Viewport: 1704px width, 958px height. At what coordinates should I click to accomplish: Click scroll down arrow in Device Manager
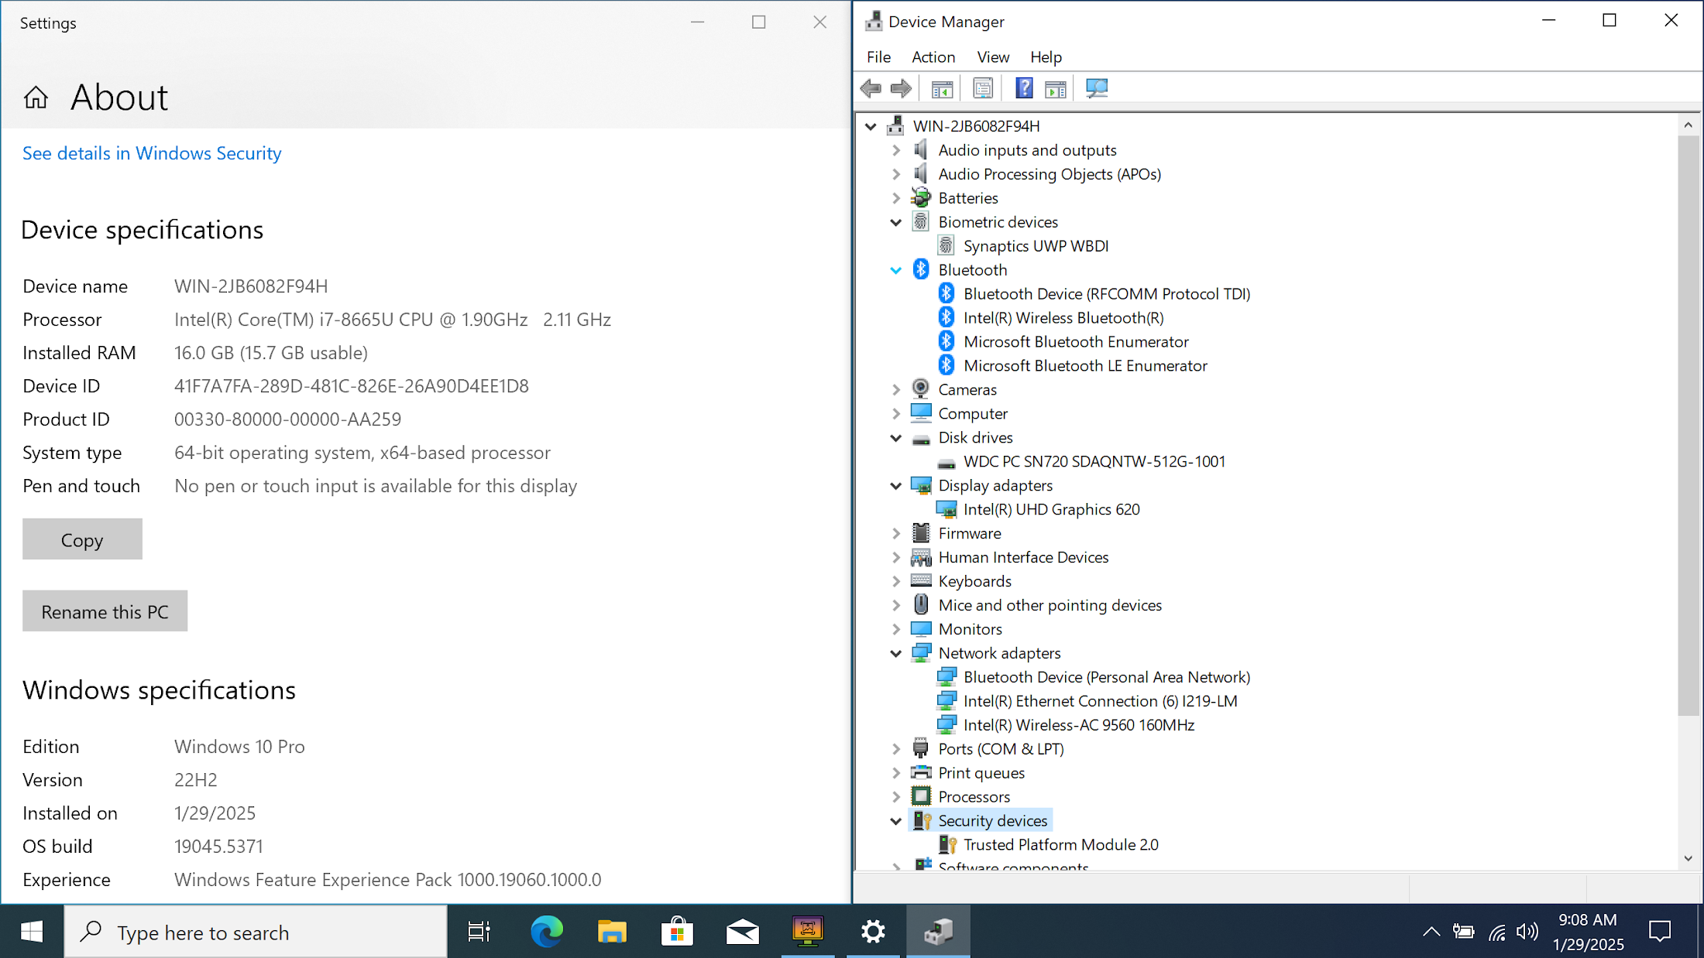pyautogui.click(x=1689, y=858)
